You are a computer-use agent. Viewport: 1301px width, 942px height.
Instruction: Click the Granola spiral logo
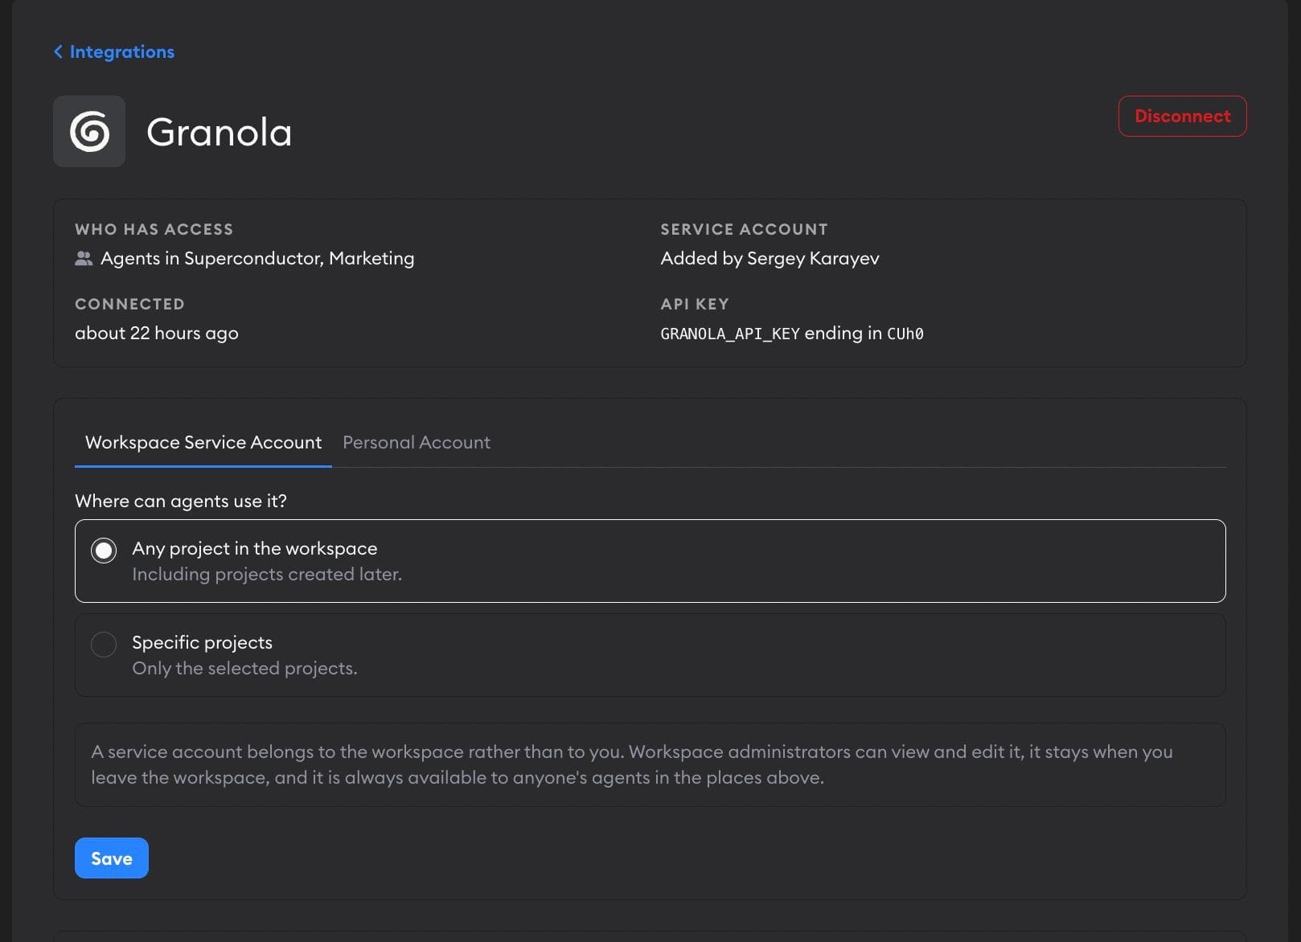click(89, 131)
